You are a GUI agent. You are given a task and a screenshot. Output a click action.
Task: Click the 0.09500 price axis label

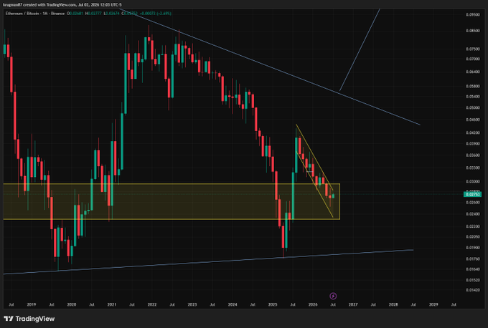[x=472, y=14]
